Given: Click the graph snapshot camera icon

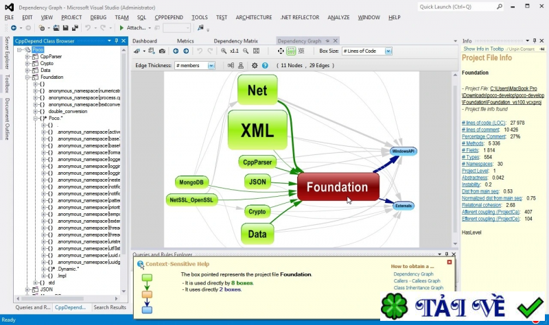Looking at the screenshot, I should [162, 51].
